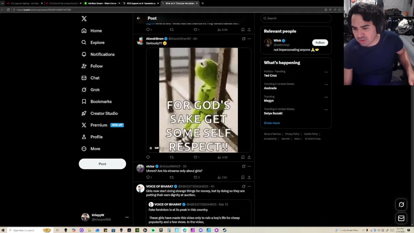The image size is (414, 233).
Task: Click the Windows Start button
Action: coord(3,230)
